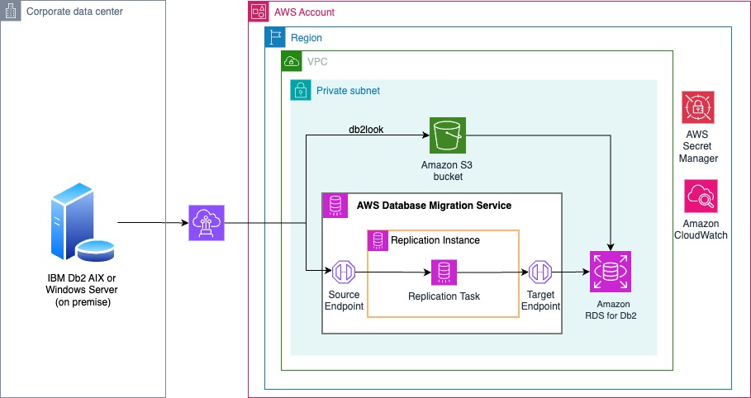Click the 'AWS Account' label
Viewport: 751px width, 398px height.
[x=305, y=12]
